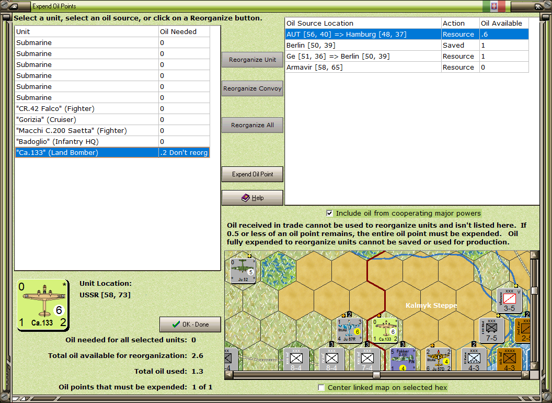
Task: Select the Ca.133 bomber counter on the map
Action: (x=385, y=330)
